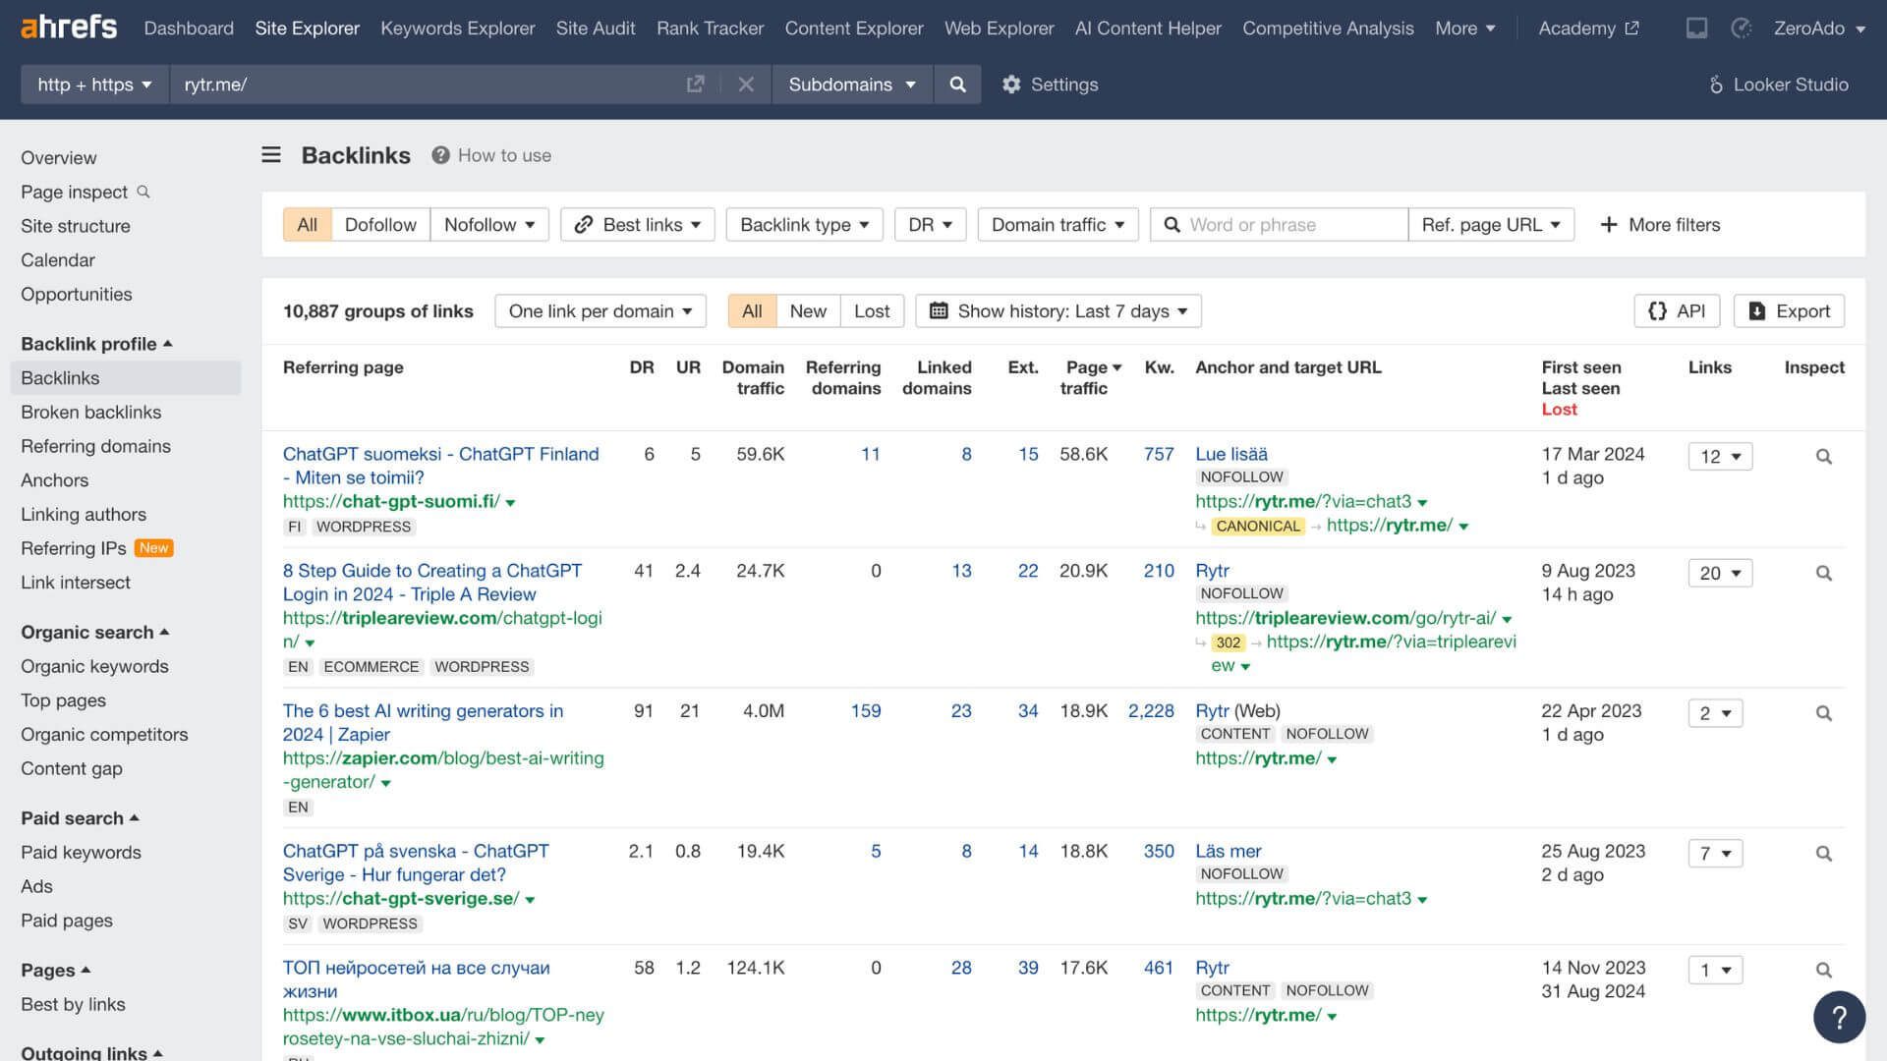1887x1061 pixels.
Task: Toggle the hamburger sidebar menu
Action: [271, 155]
